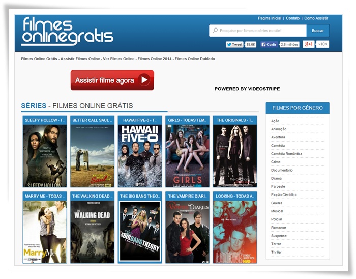Click the MARRY ME - TODAS title
Screen dimensions: 356x279
point(45,196)
